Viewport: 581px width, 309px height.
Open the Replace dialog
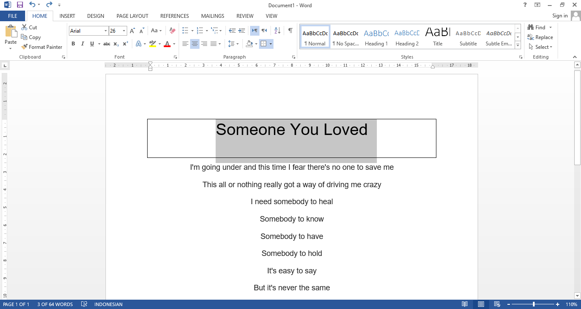click(540, 37)
